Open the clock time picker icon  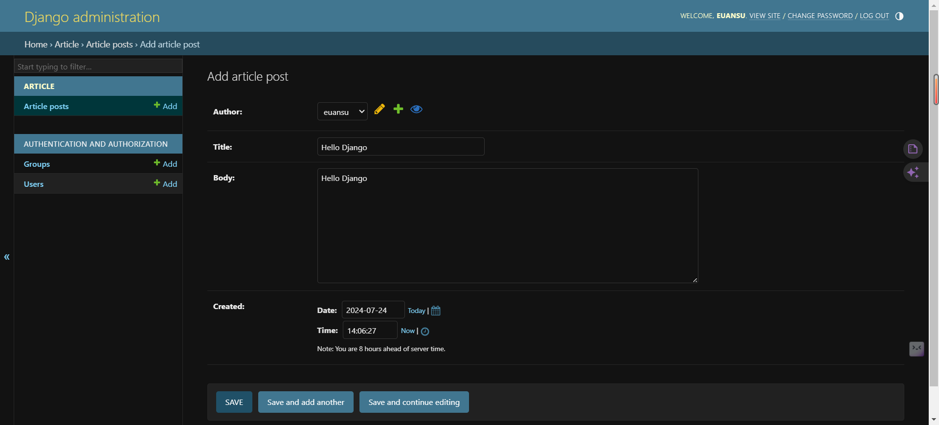click(425, 332)
